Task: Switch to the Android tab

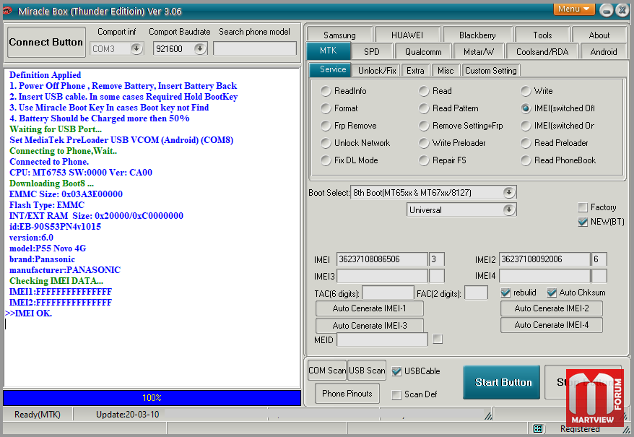Action: (x=603, y=52)
